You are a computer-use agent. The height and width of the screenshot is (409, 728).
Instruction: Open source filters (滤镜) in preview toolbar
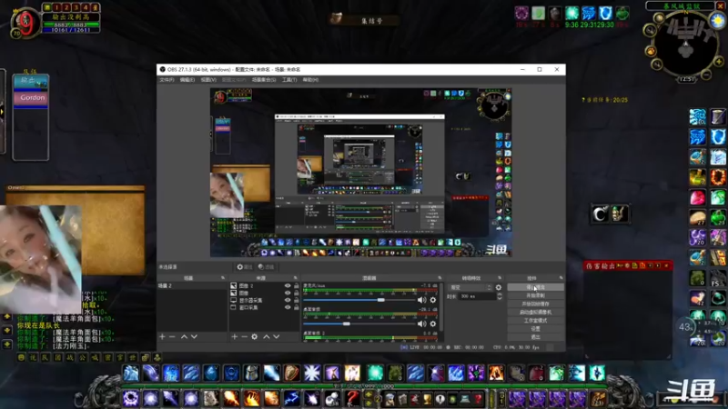267,266
